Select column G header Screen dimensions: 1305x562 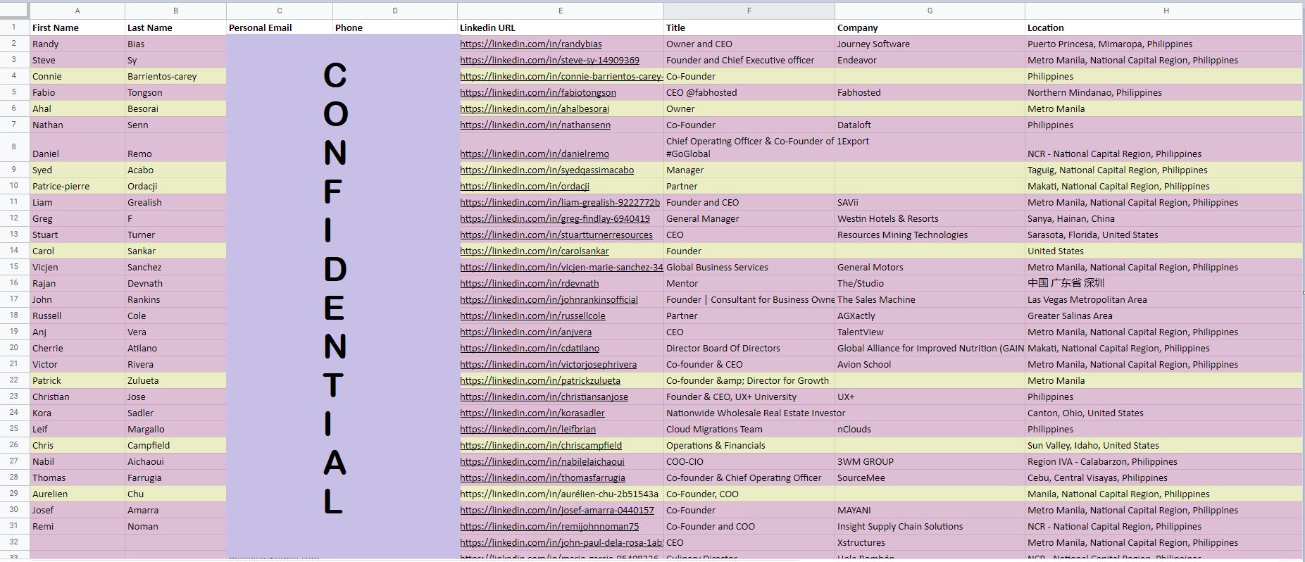[x=930, y=11]
